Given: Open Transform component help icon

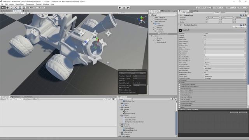Looking at the screenshot, I should [x=241, y=15].
